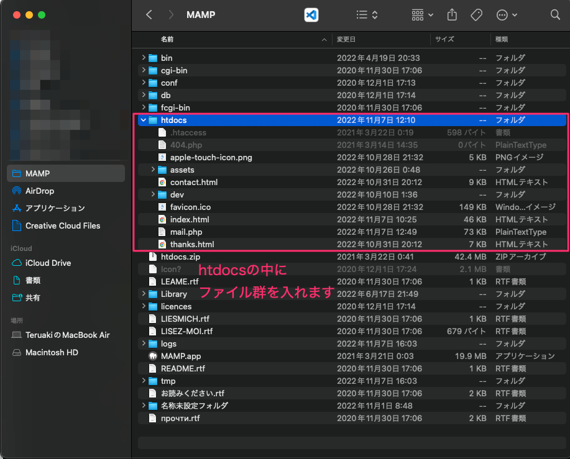This screenshot has width=570, height=459.
Task: Select the LISEZ-MOI.rtf file name
Action: (x=186, y=331)
